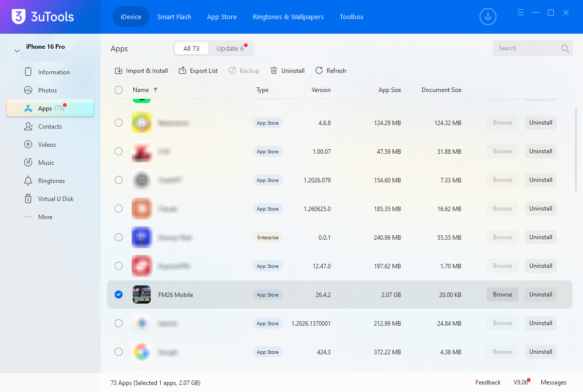This screenshot has width=583, height=392.
Task: Uninstall the Enterprise app sized 240.96 MB
Action: (541, 237)
